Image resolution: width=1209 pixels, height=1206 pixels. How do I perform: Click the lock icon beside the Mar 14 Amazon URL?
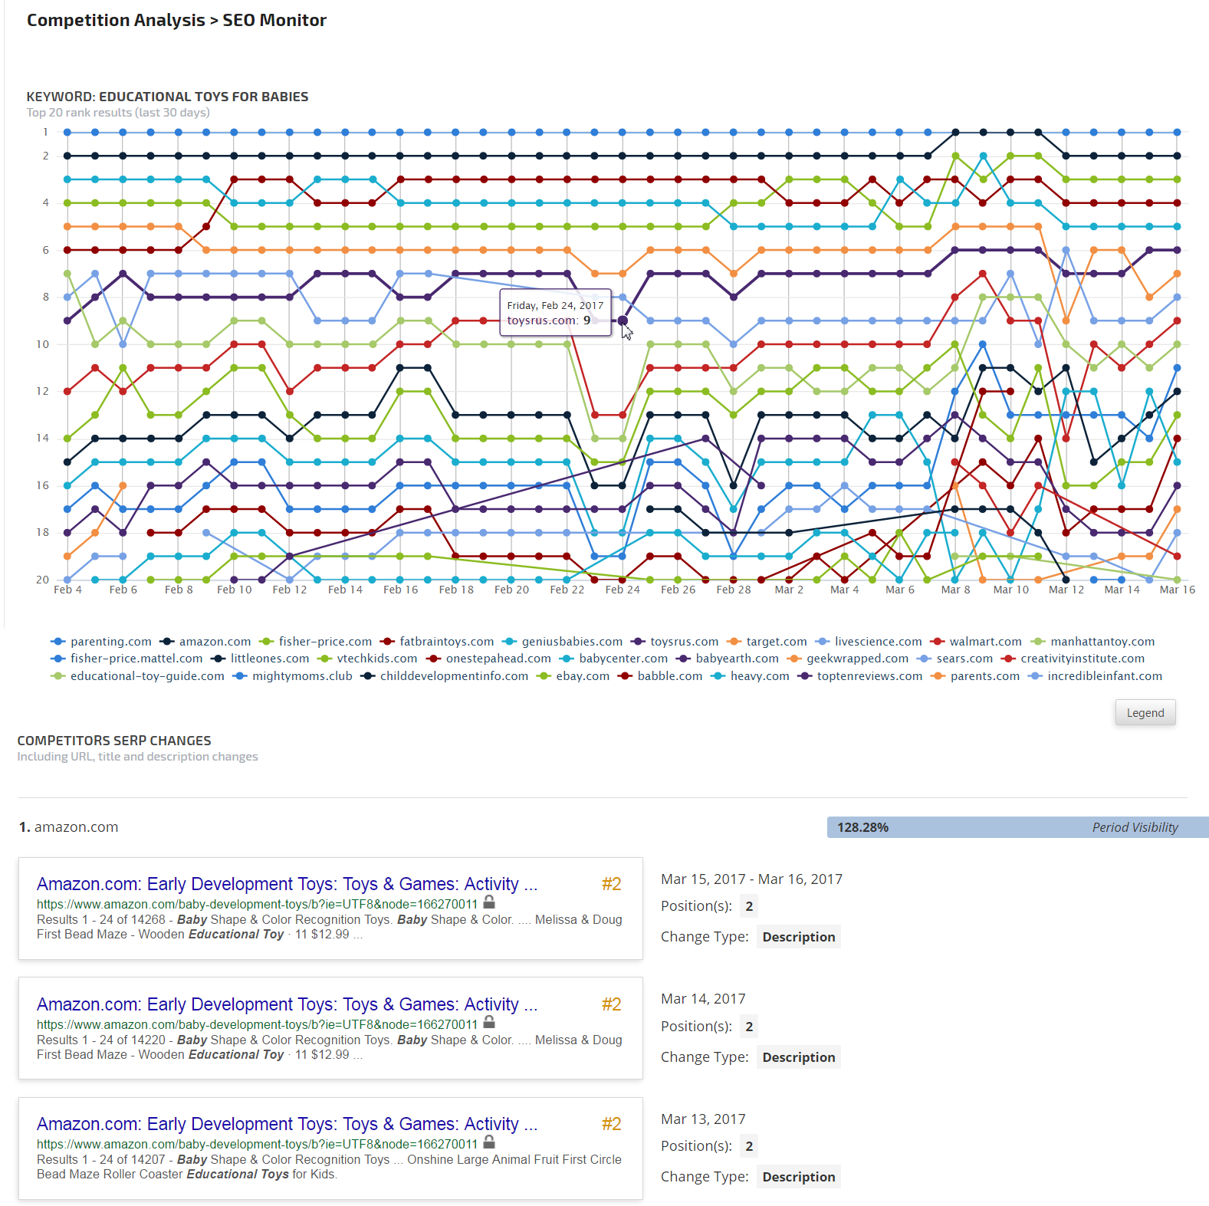click(489, 1023)
